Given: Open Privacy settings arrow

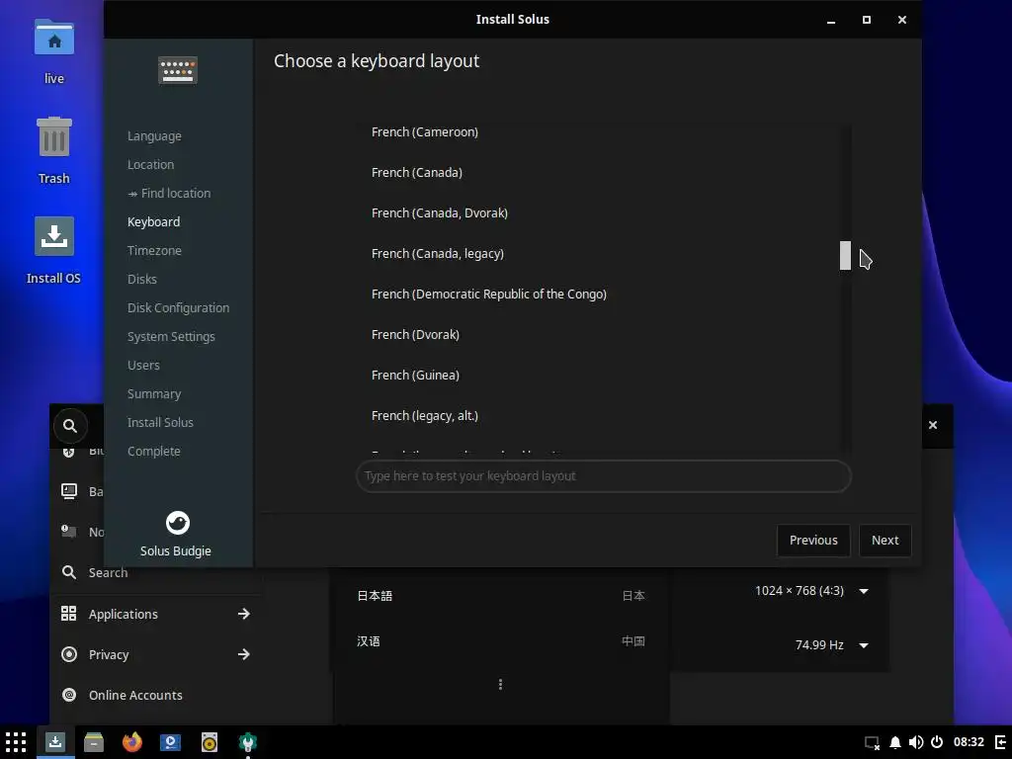Looking at the screenshot, I should coord(243,654).
